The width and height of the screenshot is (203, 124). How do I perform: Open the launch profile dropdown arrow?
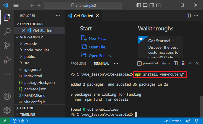pos(169,63)
